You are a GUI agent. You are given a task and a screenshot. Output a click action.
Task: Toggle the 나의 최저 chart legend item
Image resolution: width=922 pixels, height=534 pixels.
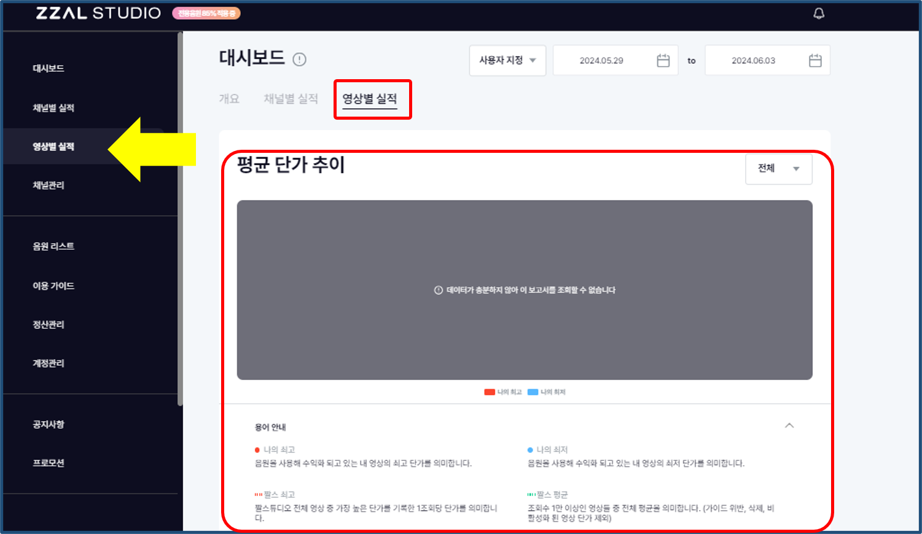pos(547,392)
